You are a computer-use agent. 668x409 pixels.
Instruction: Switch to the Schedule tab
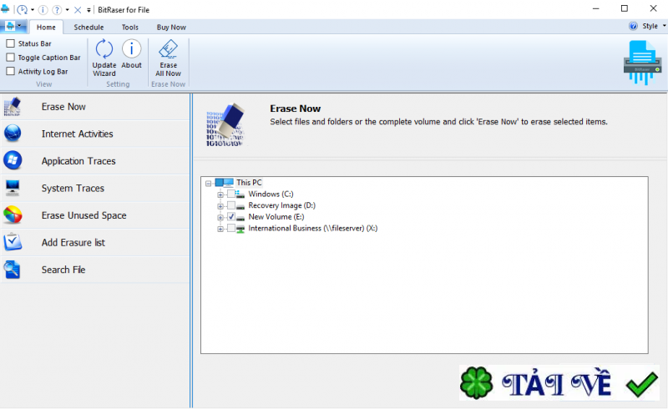89,28
